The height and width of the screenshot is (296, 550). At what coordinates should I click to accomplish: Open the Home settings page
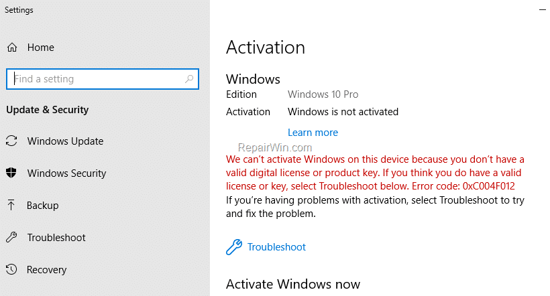pos(41,48)
